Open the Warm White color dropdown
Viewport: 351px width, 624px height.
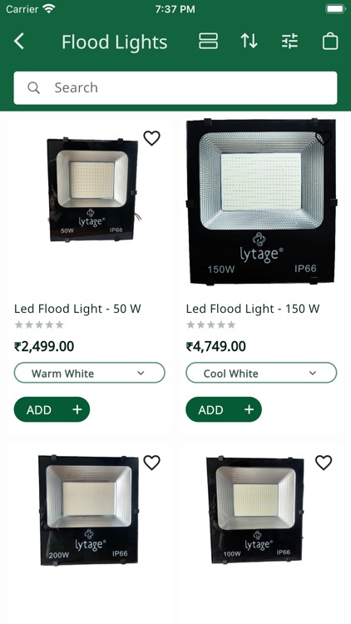pyautogui.click(x=90, y=373)
